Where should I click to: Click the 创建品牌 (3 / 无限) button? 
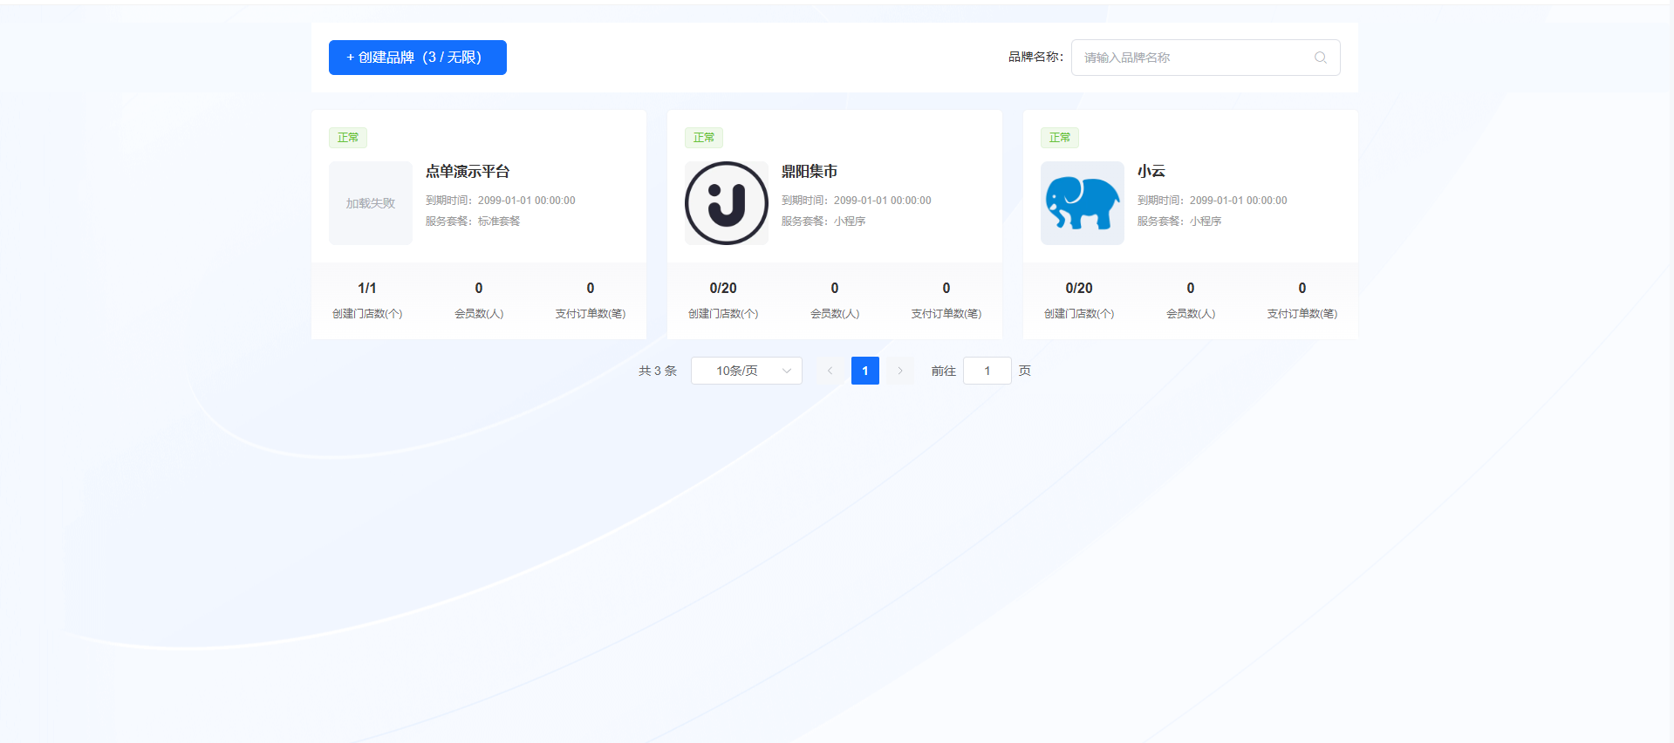[x=417, y=58]
